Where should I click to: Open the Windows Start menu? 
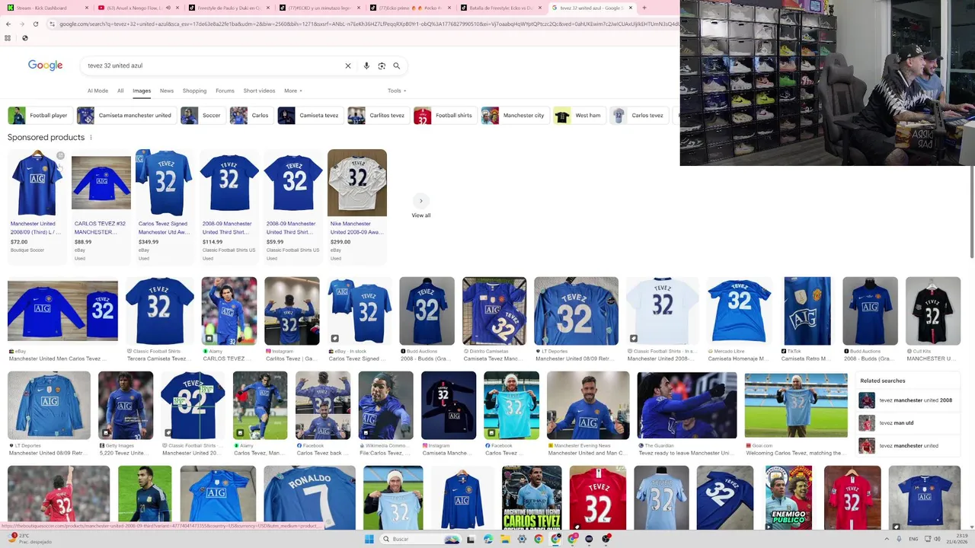[369, 539]
